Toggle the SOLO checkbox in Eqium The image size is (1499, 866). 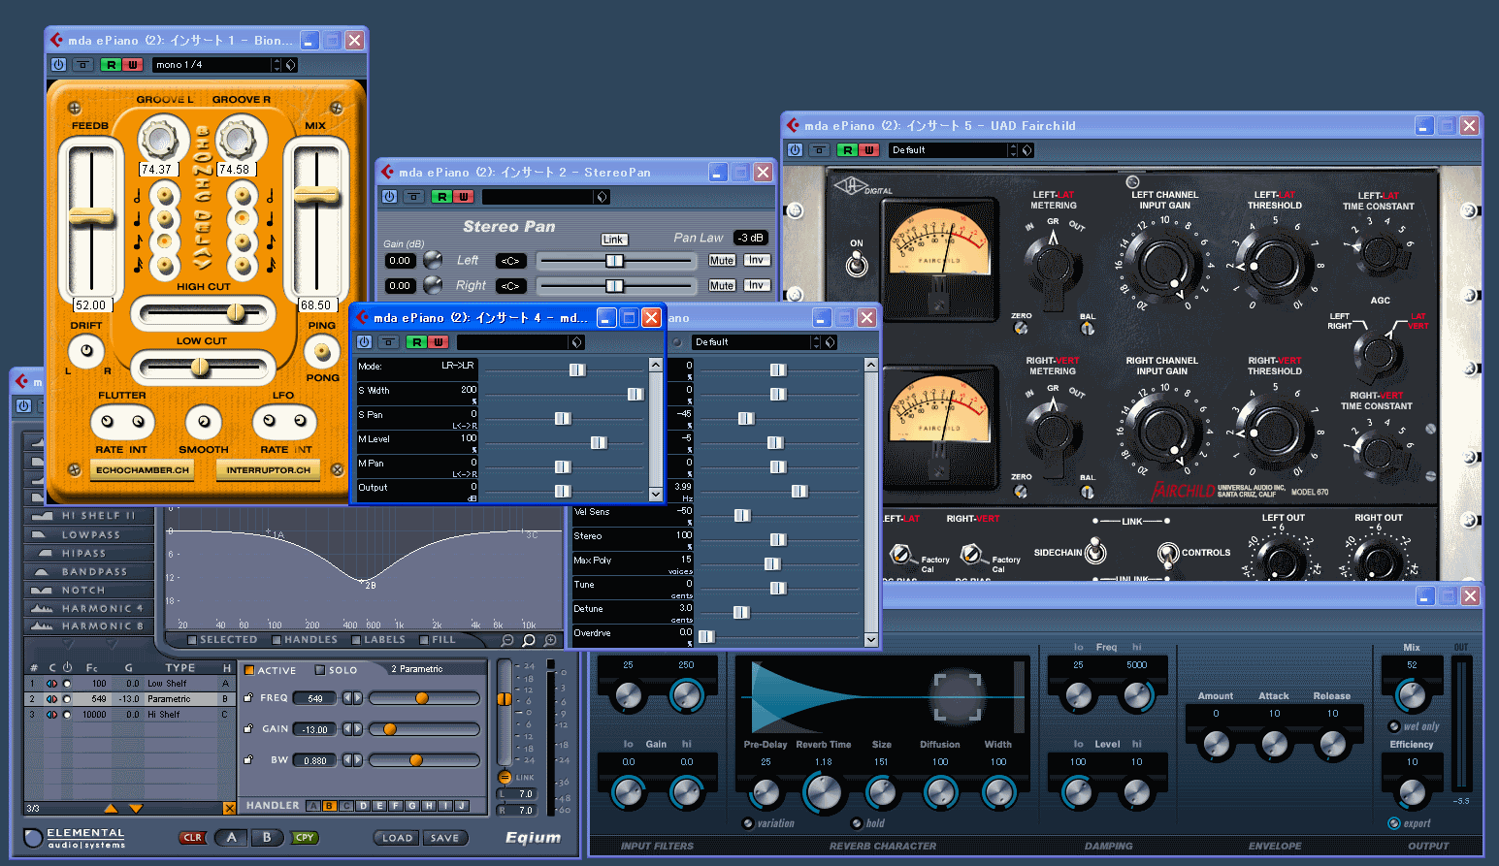click(320, 670)
